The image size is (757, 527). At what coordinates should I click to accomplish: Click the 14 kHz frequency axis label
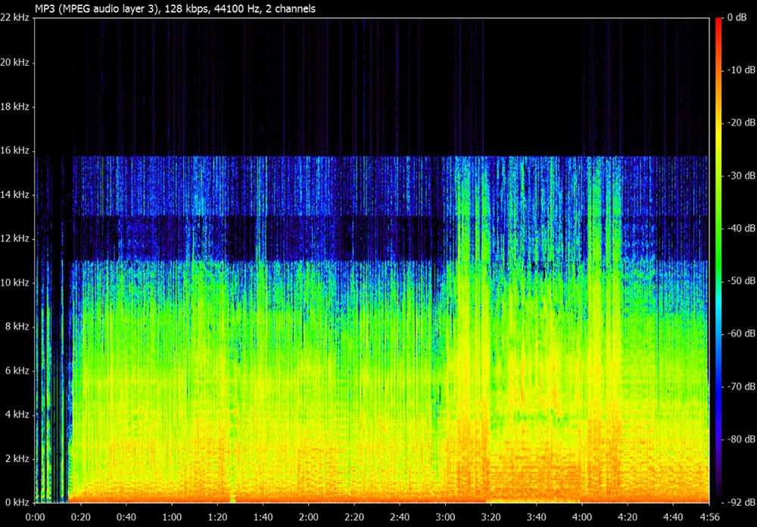(14, 195)
